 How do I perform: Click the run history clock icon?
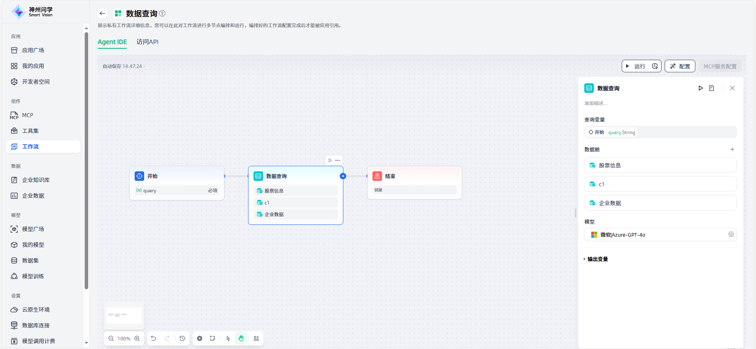(655, 66)
